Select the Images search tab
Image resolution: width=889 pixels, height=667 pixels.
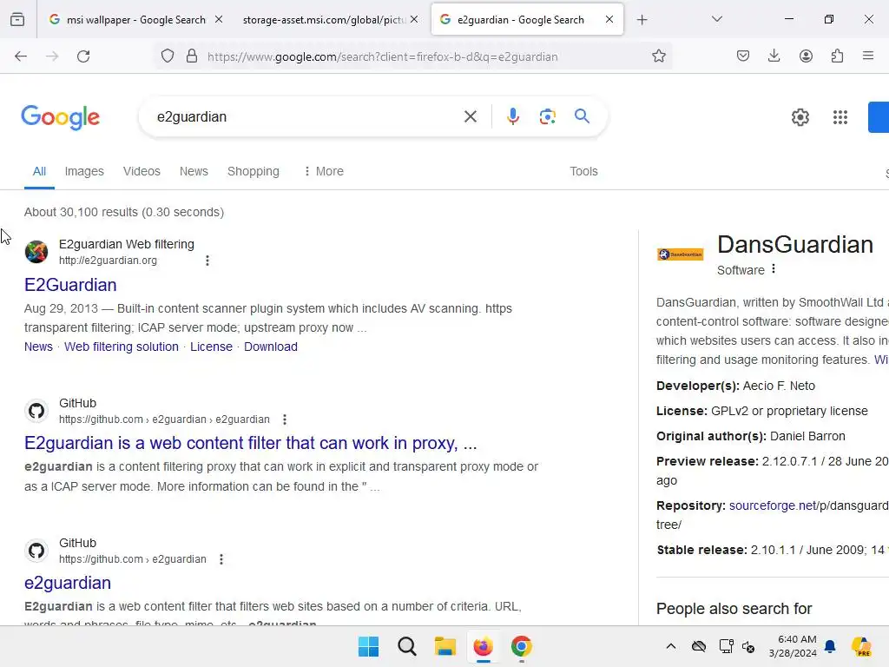tap(84, 171)
